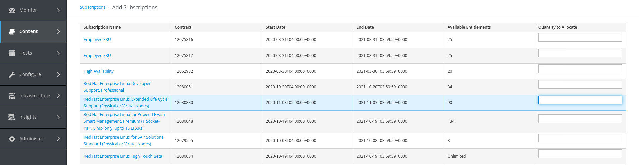
Task: Click quantity field for contract 12075816
Action: click(580, 37)
